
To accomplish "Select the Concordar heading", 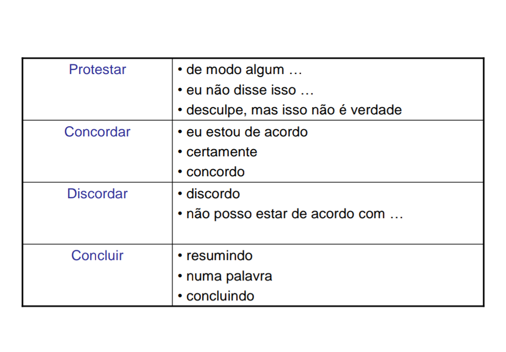I will pyautogui.click(x=97, y=132).
